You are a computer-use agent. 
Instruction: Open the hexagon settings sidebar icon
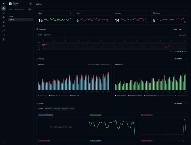4,40
